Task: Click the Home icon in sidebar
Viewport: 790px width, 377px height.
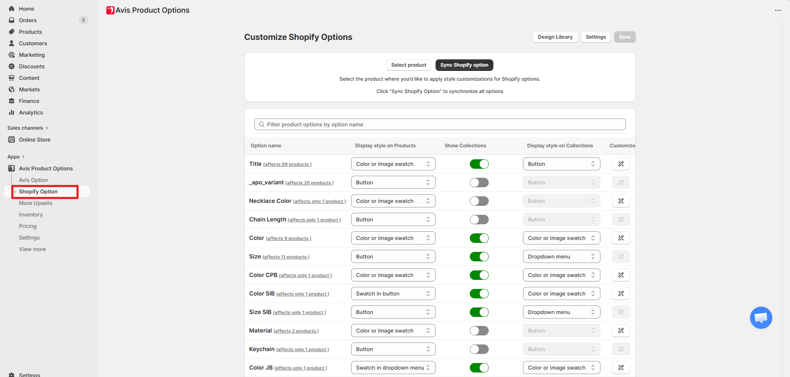Action: (x=12, y=9)
